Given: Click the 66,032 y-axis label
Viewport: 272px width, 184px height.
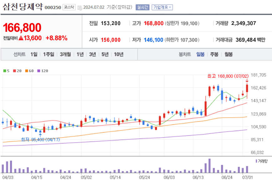Looking at the screenshot, I should 257,153.
